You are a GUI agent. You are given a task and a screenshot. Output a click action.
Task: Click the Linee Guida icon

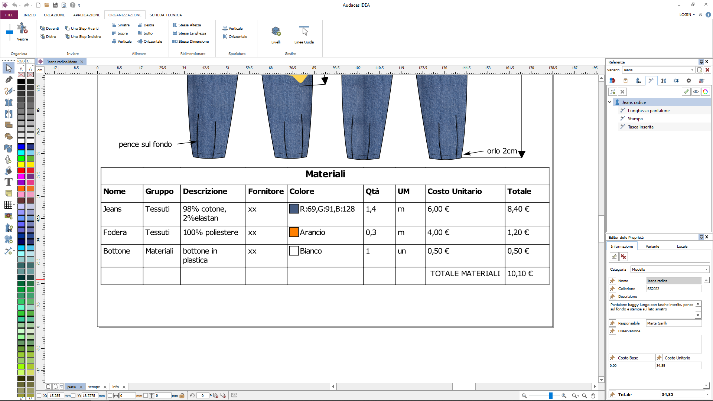coord(304,31)
